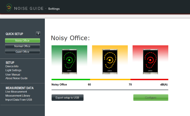Click the green Configure button

click(x=151, y=98)
